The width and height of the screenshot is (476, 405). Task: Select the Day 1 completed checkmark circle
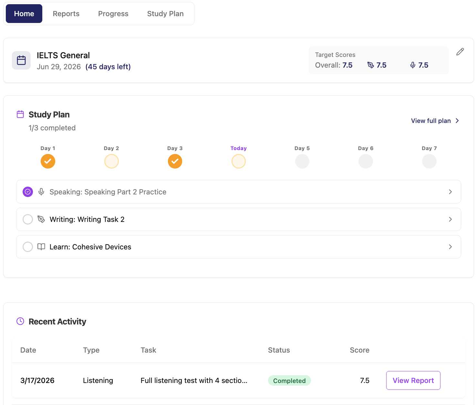pyautogui.click(x=48, y=161)
